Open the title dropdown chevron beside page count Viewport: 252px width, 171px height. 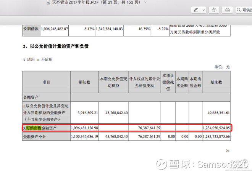click(x=145, y=2)
